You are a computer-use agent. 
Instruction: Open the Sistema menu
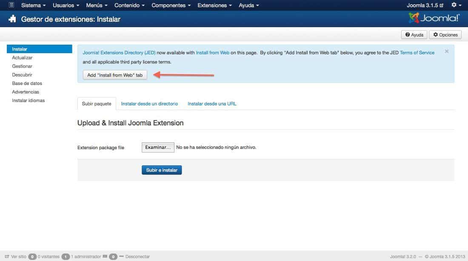34,6
